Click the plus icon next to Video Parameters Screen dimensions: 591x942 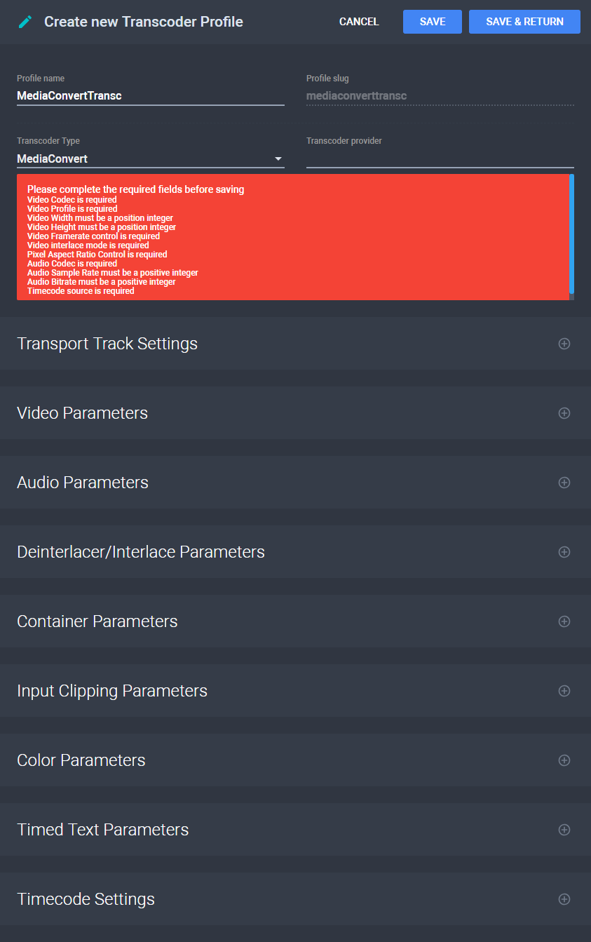[564, 413]
